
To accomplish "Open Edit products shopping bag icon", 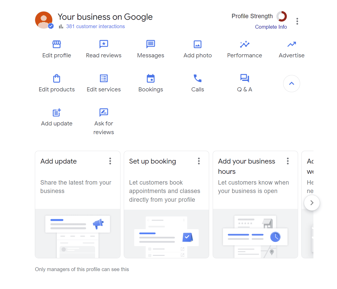I will coord(57,78).
